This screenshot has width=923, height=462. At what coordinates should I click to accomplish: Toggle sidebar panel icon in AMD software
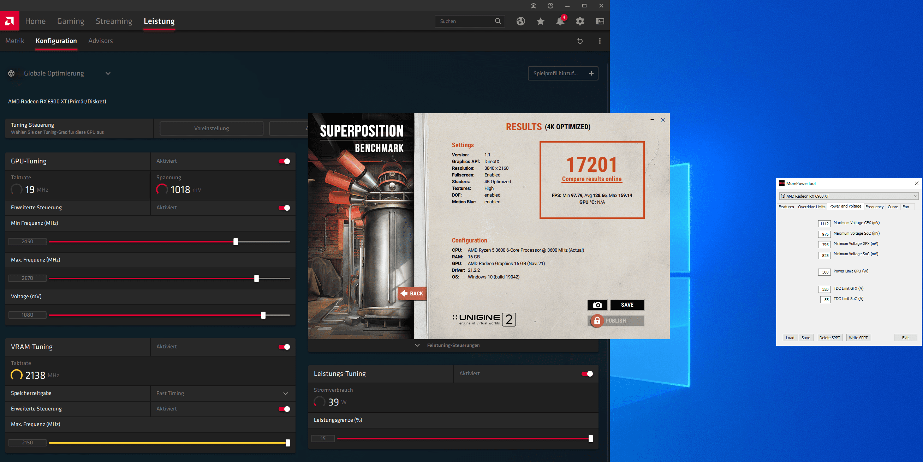pos(600,21)
